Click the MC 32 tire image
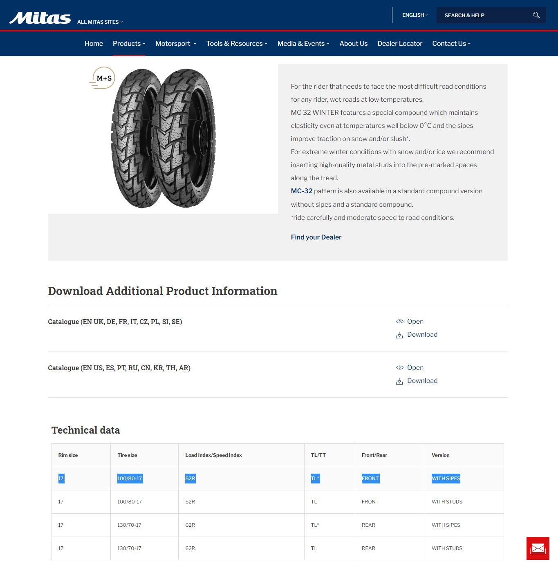This screenshot has height=566, width=558. (x=164, y=138)
